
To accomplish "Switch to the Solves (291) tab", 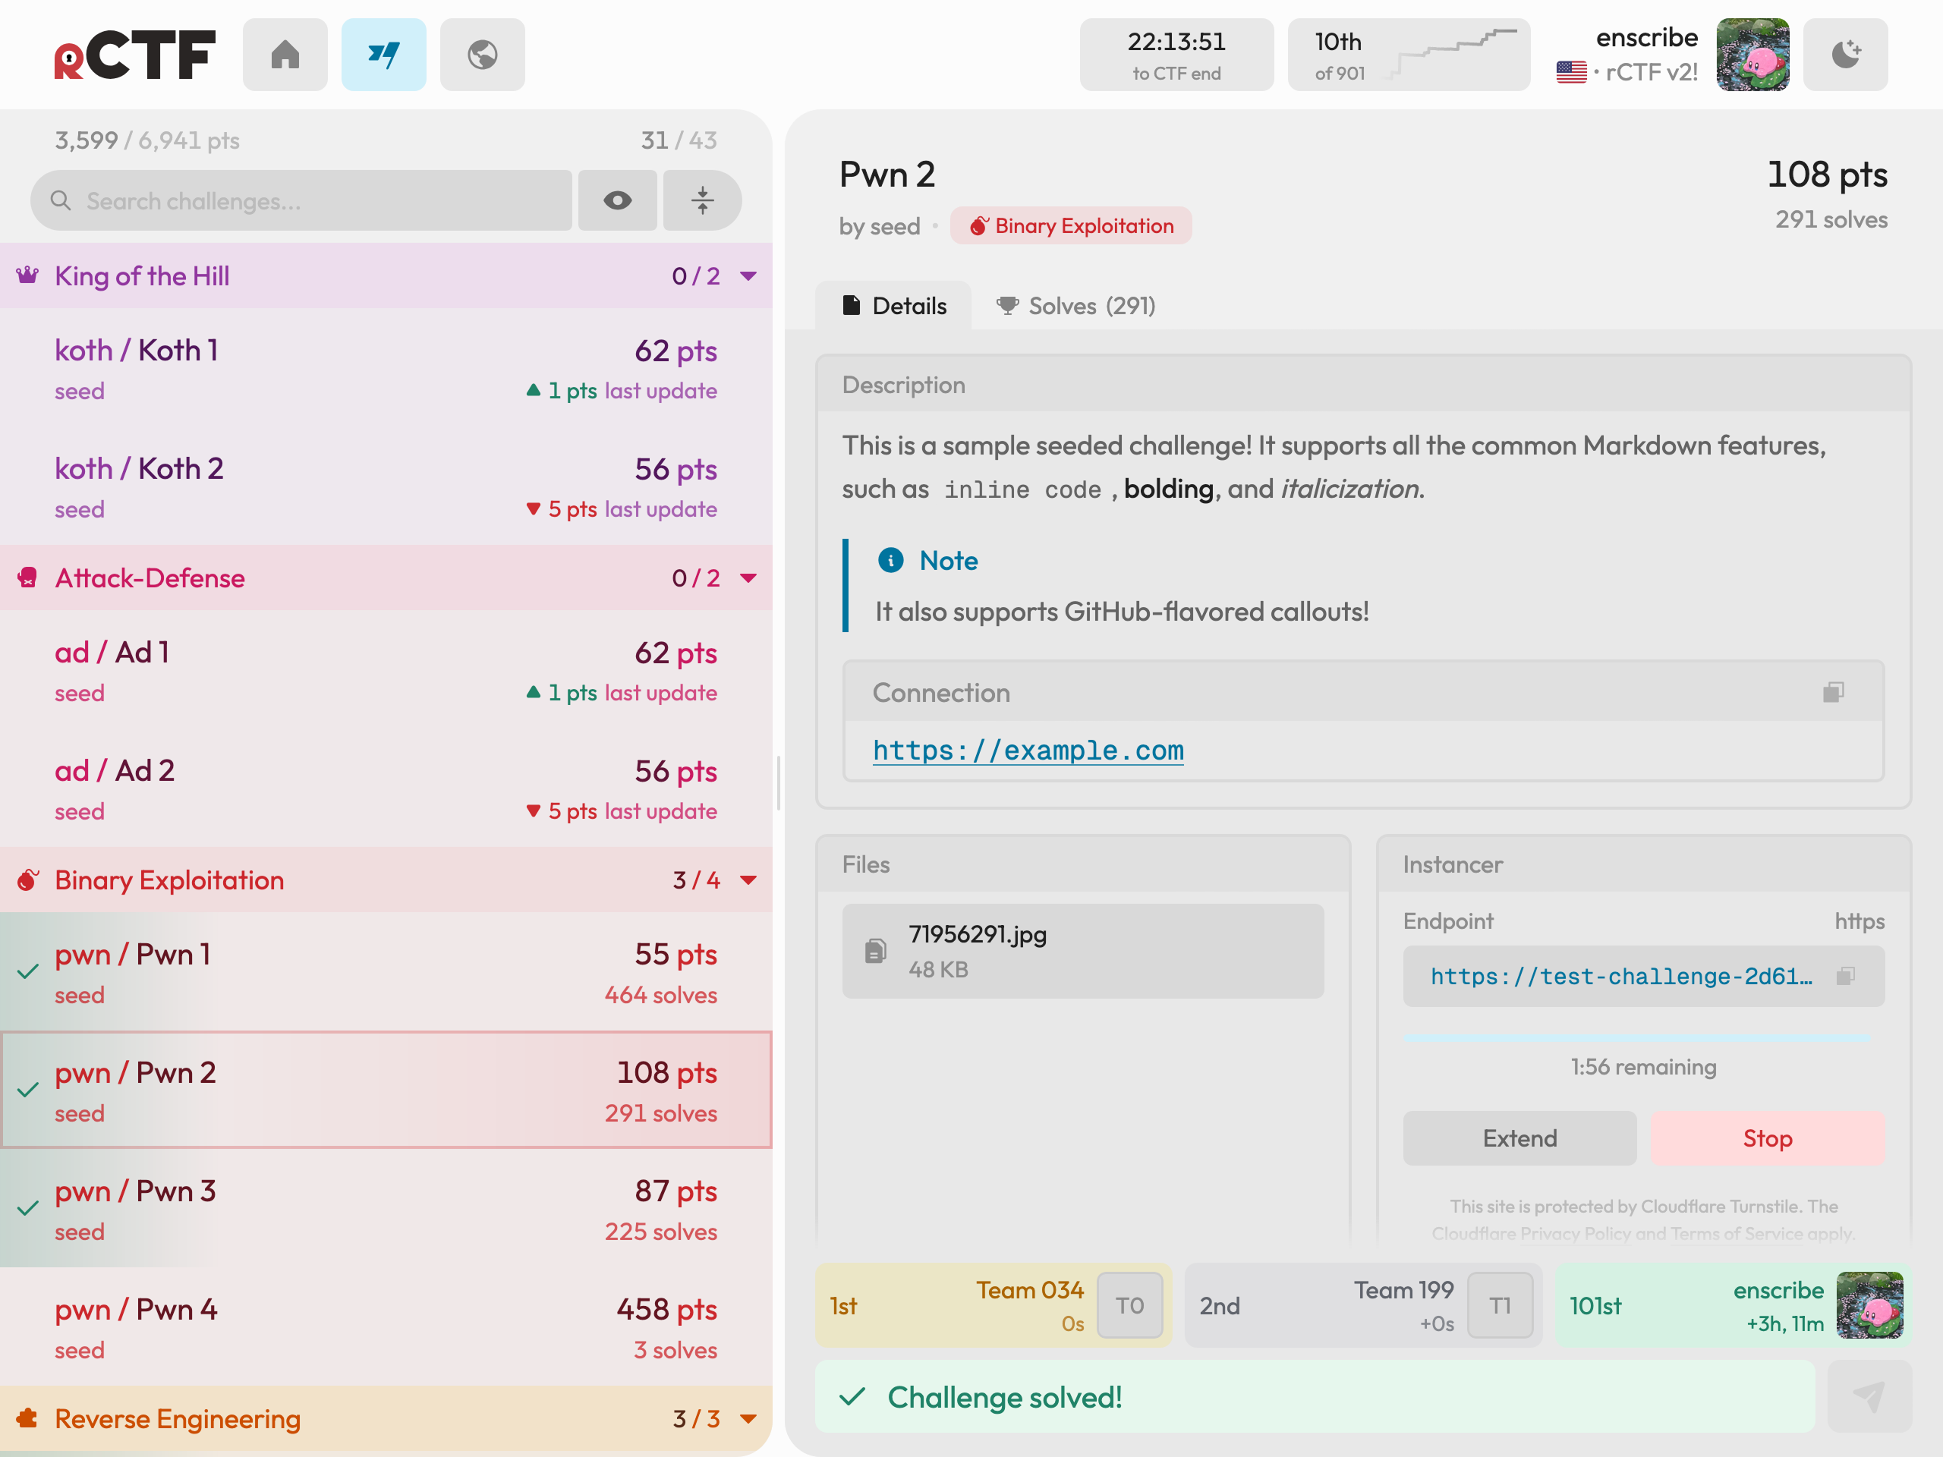I will (1076, 306).
